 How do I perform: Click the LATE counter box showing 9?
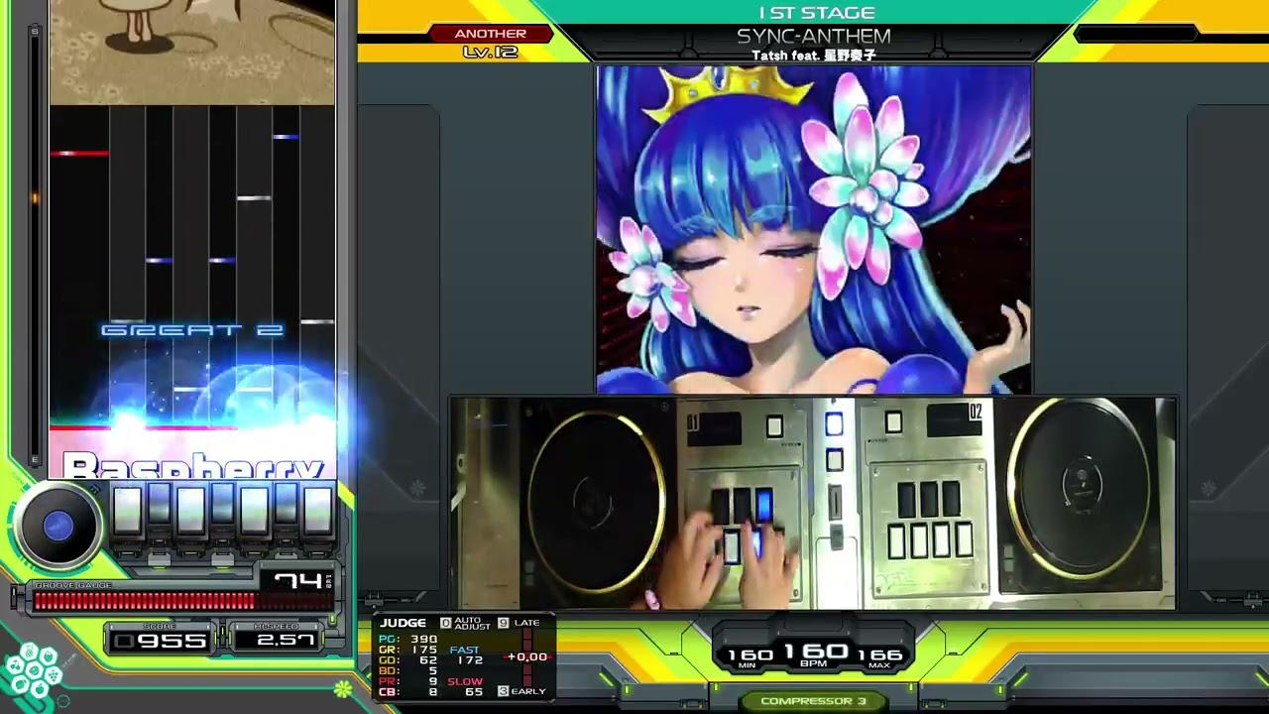tap(503, 623)
